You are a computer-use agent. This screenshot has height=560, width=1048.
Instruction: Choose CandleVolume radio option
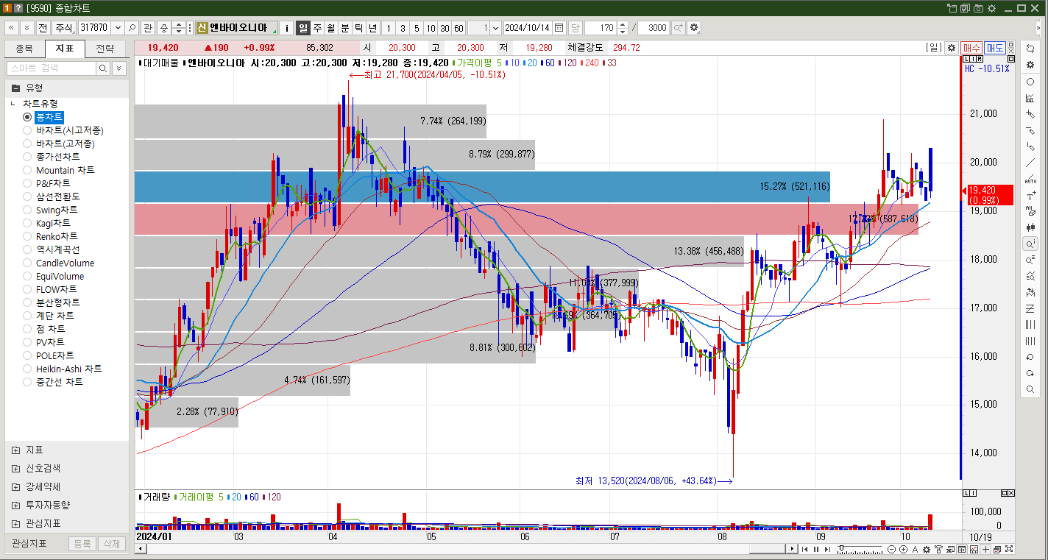coord(27,263)
